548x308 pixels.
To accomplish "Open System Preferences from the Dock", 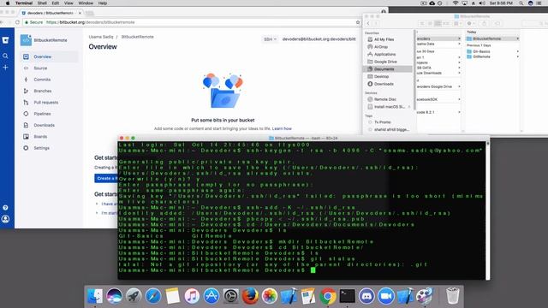I will (x=230, y=296).
